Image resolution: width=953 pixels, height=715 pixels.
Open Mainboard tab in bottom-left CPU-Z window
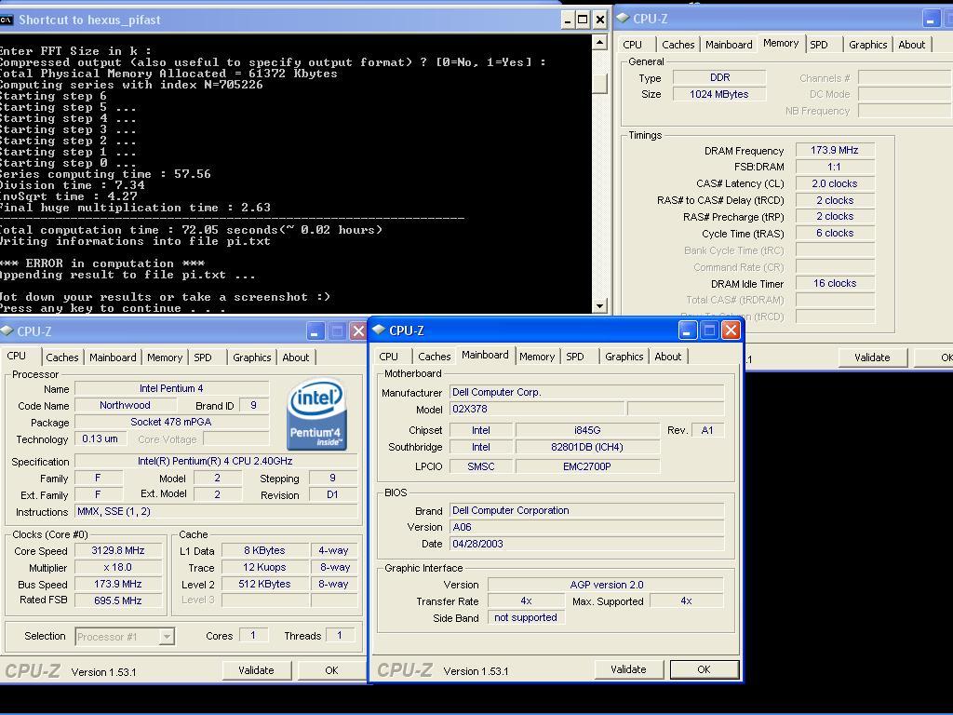tap(113, 357)
